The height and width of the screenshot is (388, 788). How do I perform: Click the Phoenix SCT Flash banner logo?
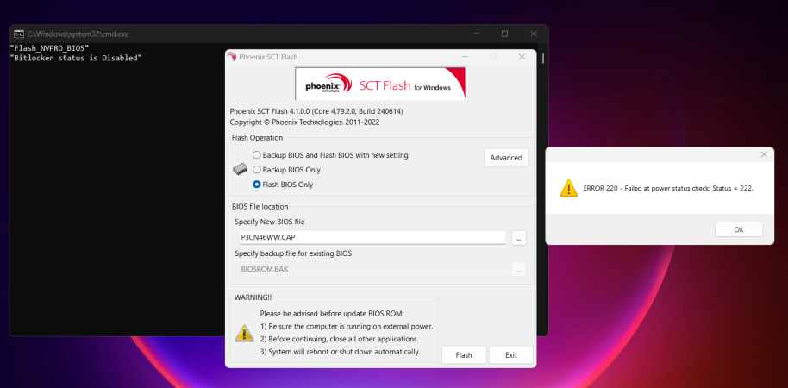pyautogui.click(x=380, y=84)
